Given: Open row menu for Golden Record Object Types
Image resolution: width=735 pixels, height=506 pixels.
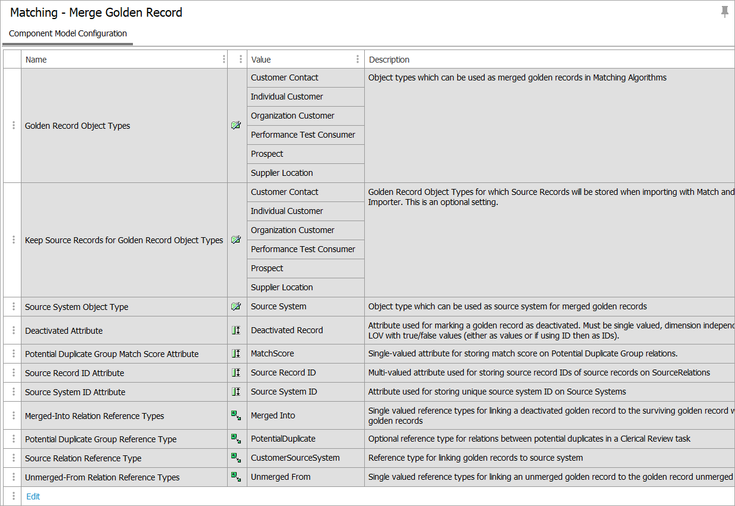Looking at the screenshot, I should pos(13,126).
